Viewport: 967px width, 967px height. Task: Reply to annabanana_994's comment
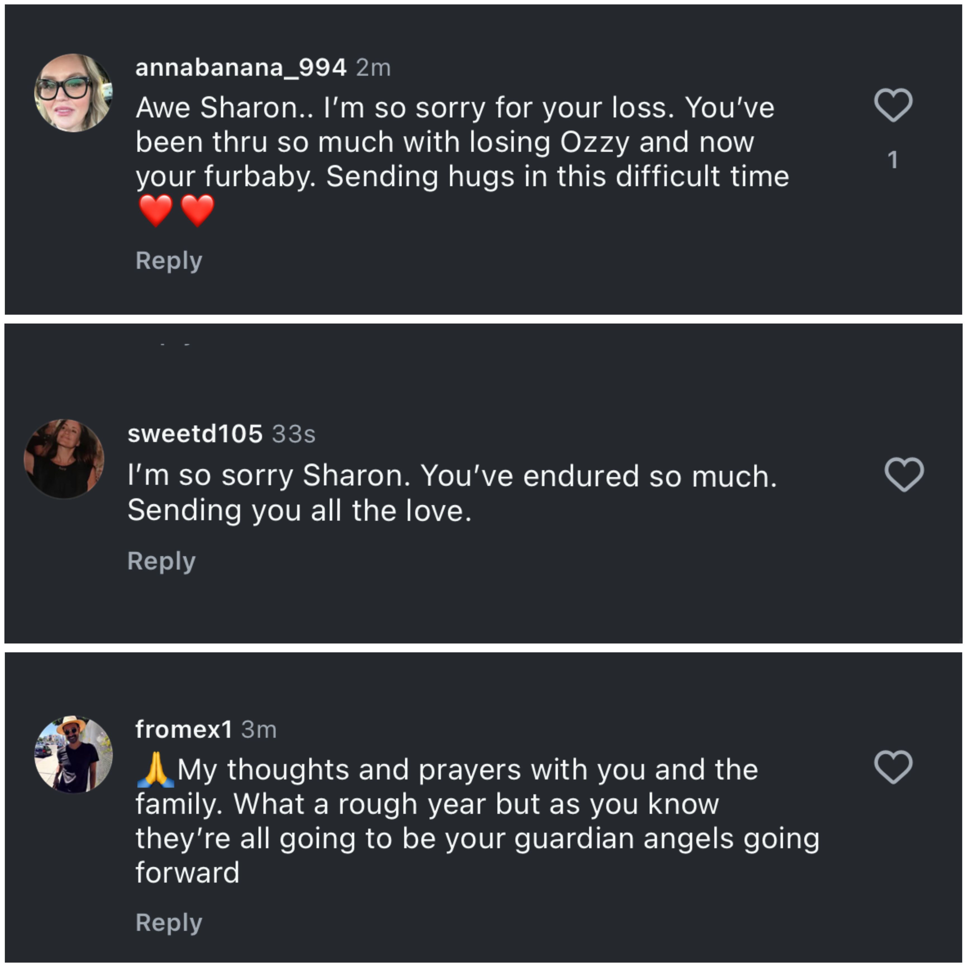click(x=169, y=260)
